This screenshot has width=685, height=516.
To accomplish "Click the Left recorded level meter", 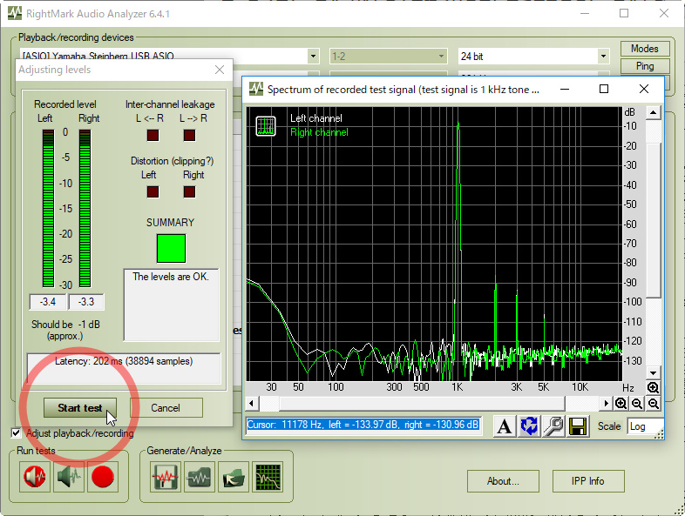I will (x=48, y=209).
